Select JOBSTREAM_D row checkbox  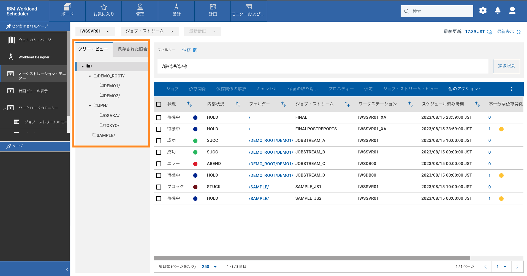159,175
